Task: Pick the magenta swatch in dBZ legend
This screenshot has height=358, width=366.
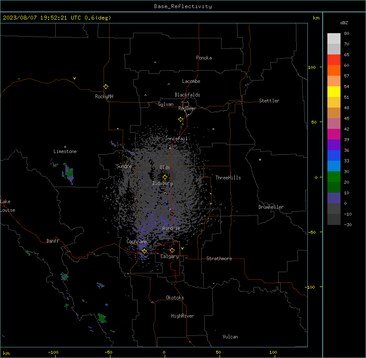Action: [x=334, y=134]
